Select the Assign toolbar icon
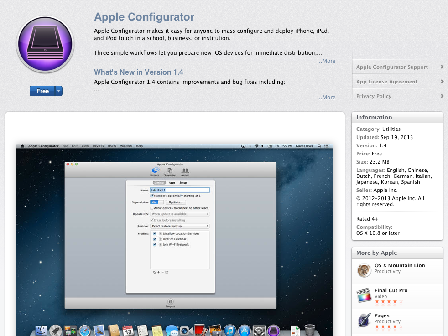This screenshot has width=448, height=336. click(x=185, y=171)
